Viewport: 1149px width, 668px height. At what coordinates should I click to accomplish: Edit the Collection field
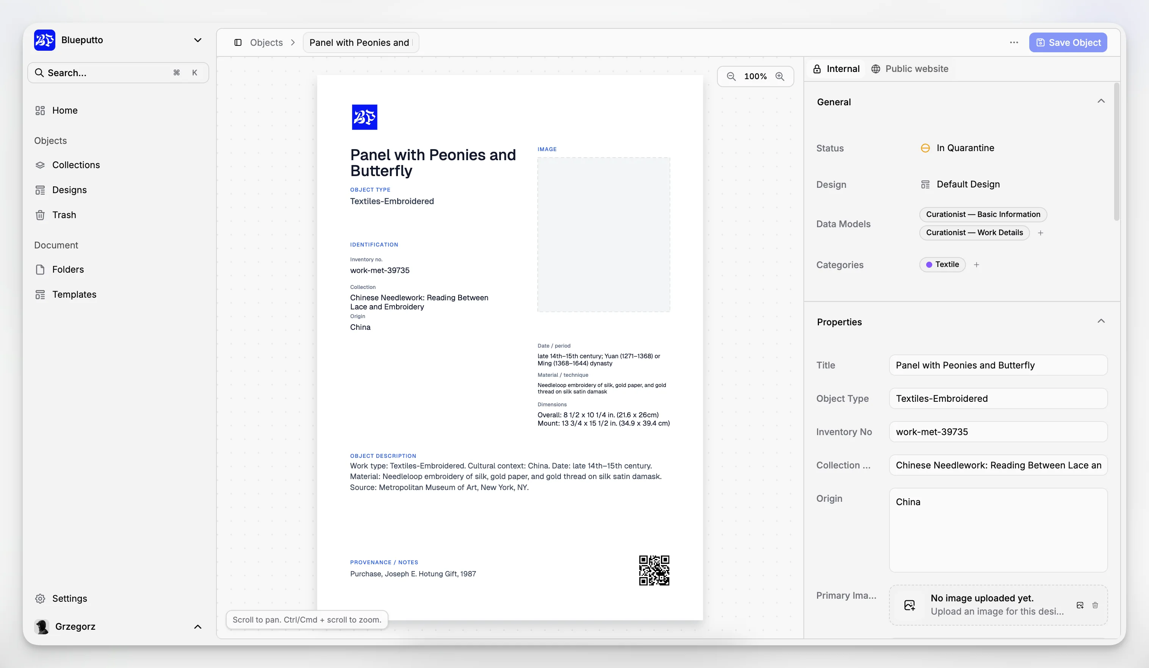[998, 465]
